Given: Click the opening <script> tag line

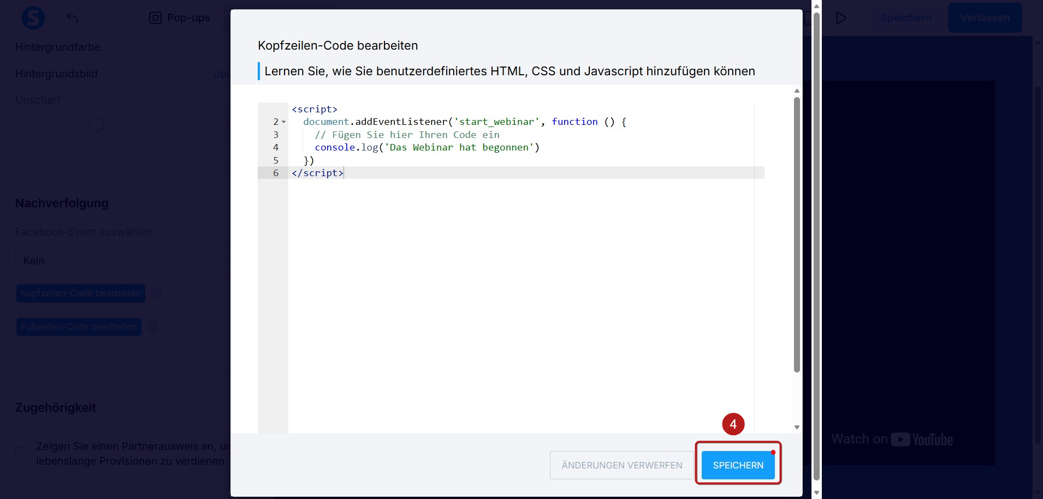Looking at the screenshot, I should click(x=315, y=109).
